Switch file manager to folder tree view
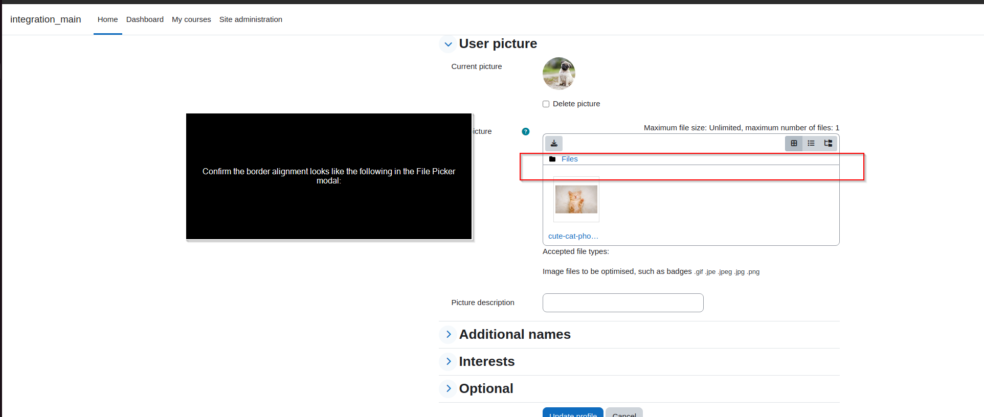This screenshot has width=984, height=417. point(828,143)
